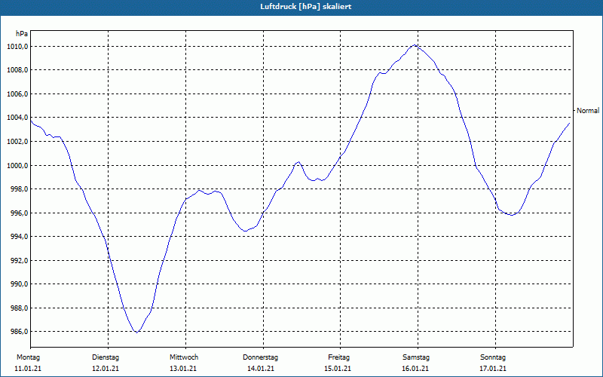Screen dimensions: 603x377
Task: Click the 990,0 axis value
Action: point(18,284)
